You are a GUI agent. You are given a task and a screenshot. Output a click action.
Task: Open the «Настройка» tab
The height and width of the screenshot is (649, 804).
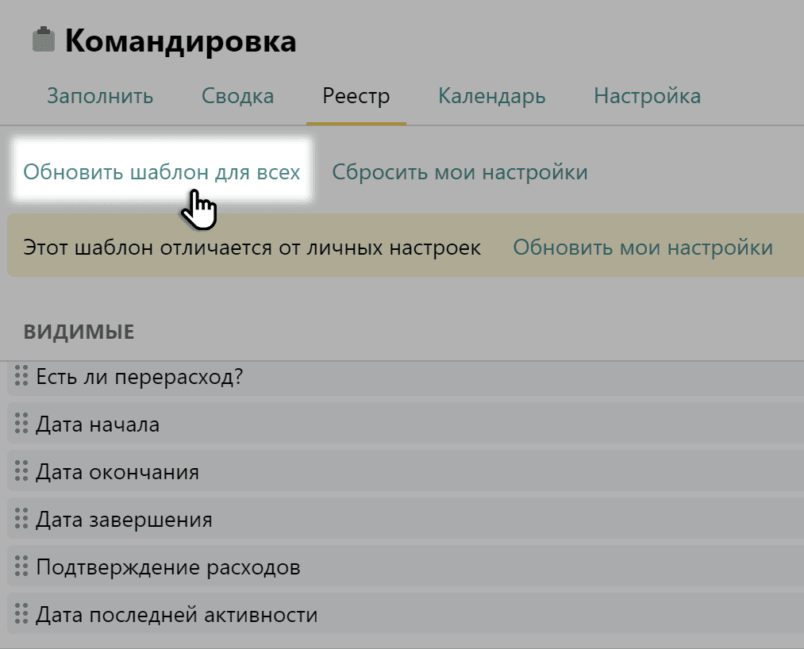(646, 95)
